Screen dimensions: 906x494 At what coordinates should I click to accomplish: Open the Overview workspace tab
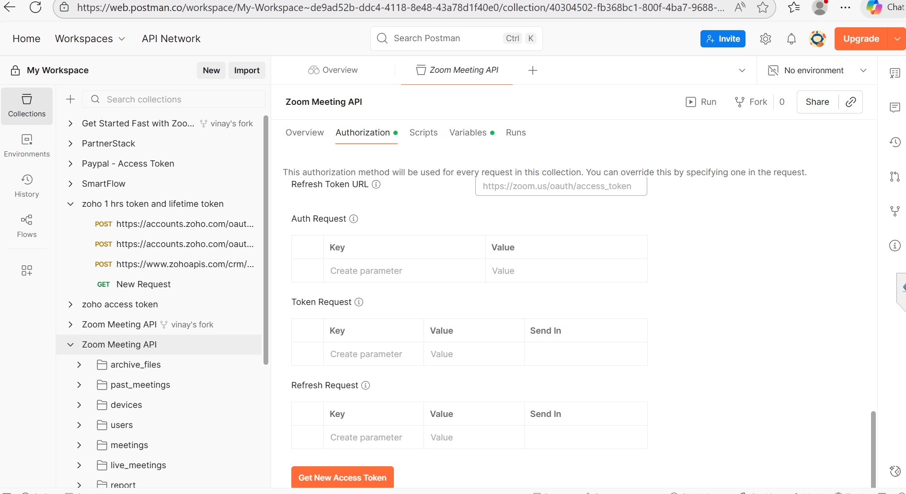[333, 70]
